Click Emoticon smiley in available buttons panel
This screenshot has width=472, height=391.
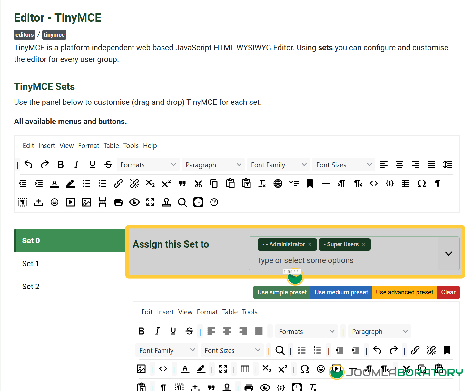pos(54,202)
